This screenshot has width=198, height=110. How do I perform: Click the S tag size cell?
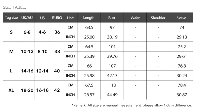(11, 32)
